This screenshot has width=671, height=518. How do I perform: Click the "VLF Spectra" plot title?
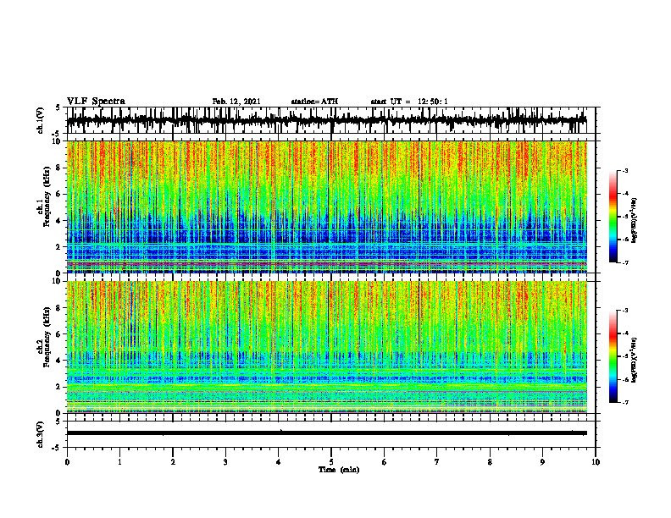(96, 102)
